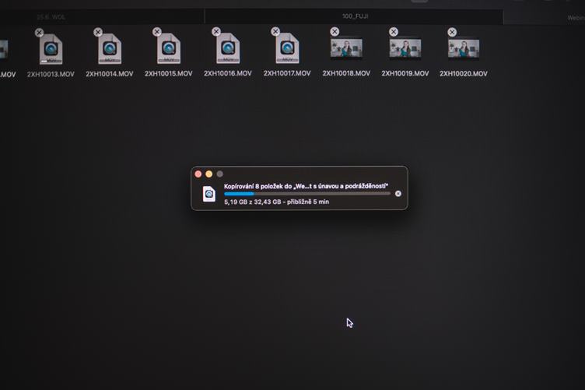This screenshot has height=390, width=585.
Task: Click the 2XH10013.MOV file name
Action: [x=51, y=74]
